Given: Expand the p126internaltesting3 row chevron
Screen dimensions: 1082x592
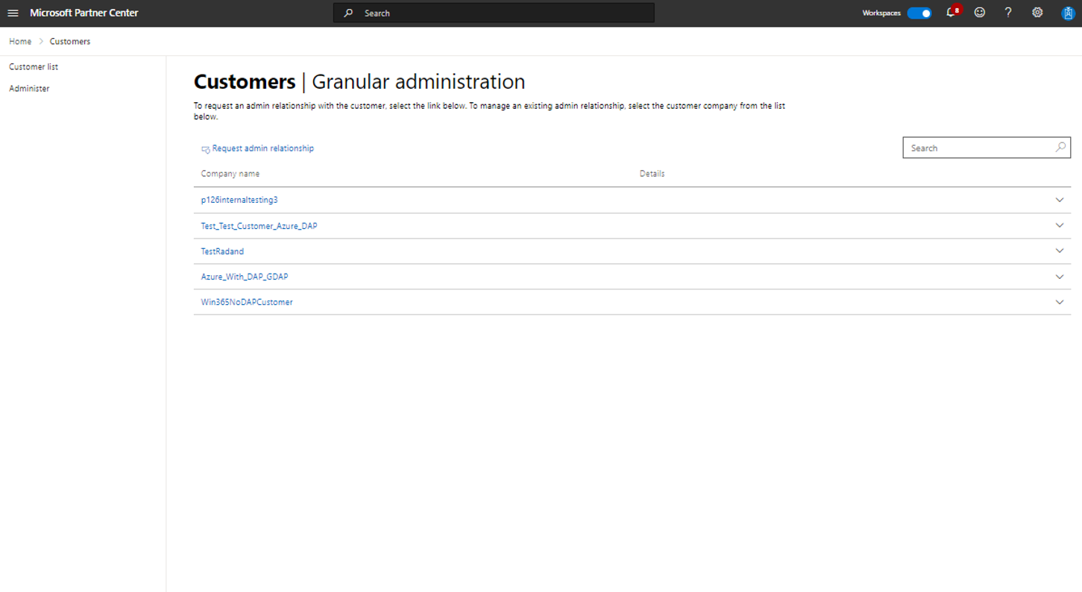Looking at the screenshot, I should click(x=1060, y=200).
